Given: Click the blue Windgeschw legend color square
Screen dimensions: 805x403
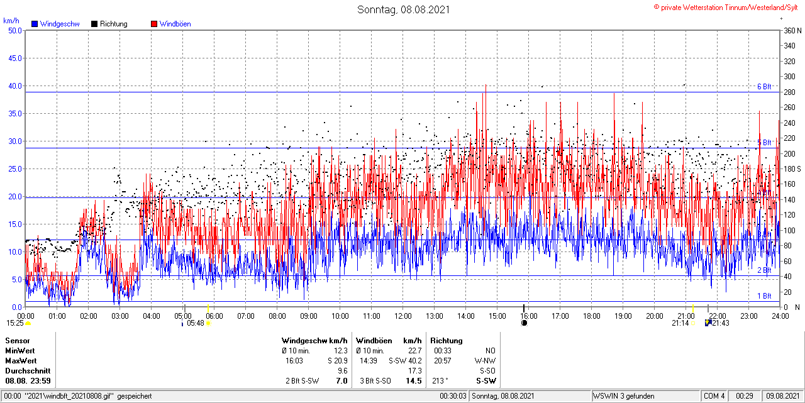Looking at the screenshot, I should point(35,24).
